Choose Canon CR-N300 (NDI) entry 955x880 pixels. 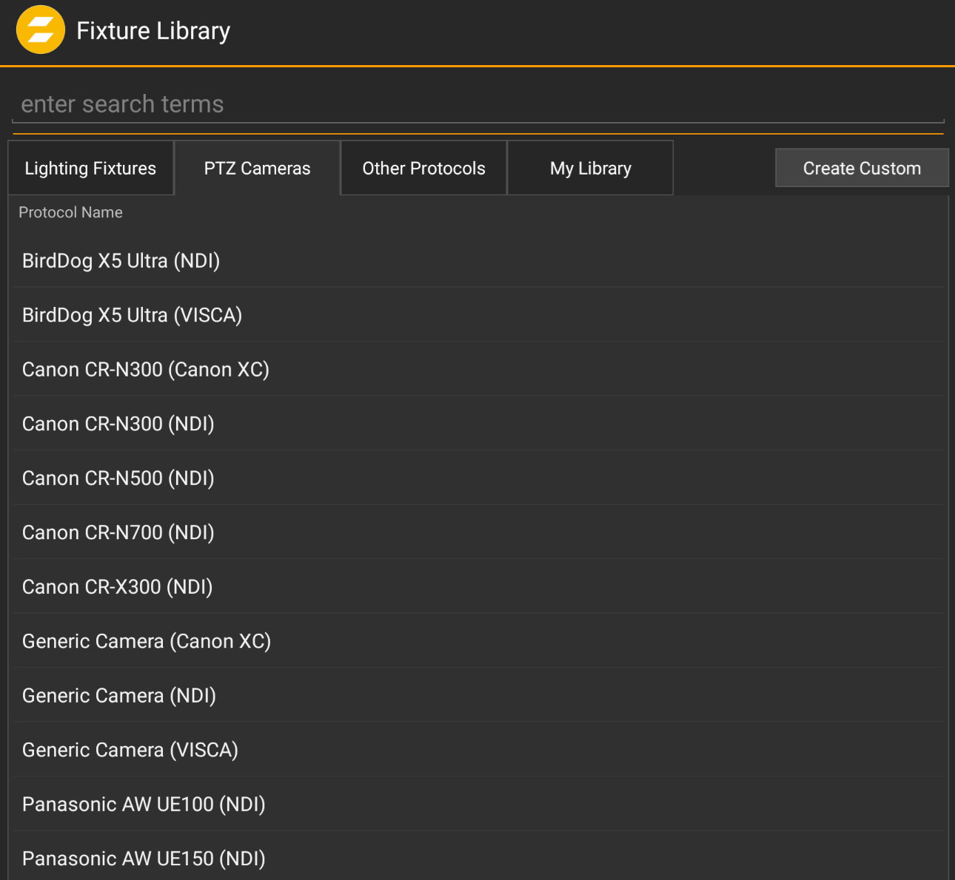(x=478, y=424)
